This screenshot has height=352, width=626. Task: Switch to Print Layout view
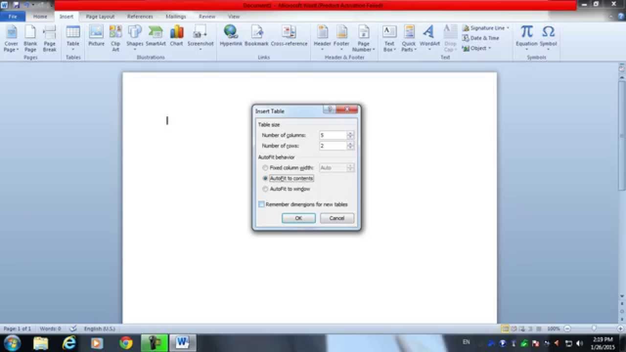pyautogui.click(x=505, y=329)
